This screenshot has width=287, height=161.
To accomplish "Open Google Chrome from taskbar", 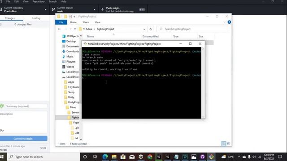I will click(x=150, y=157).
